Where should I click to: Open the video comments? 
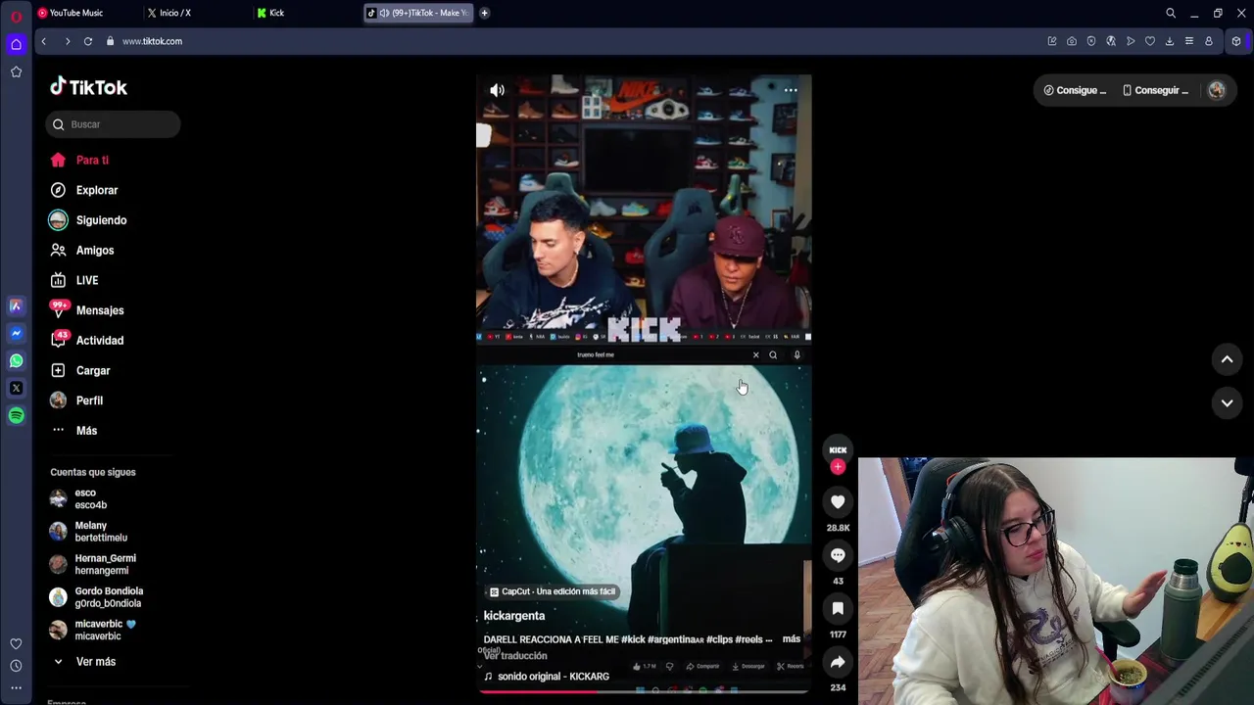838,555
